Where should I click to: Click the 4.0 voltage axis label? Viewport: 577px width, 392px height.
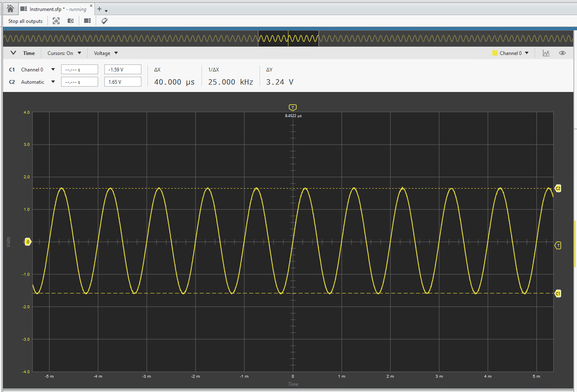coord(26,112)
